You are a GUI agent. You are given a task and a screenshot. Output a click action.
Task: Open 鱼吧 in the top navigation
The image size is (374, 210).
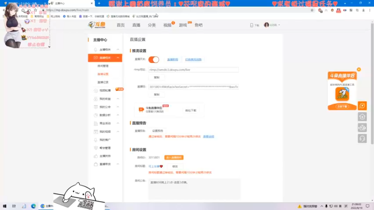point(198,25)
